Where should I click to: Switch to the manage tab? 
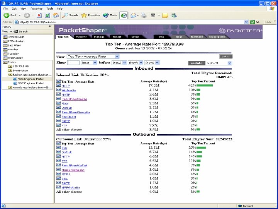point(99,37)
